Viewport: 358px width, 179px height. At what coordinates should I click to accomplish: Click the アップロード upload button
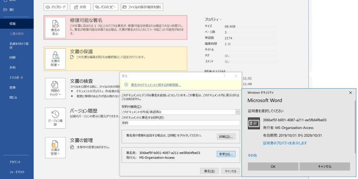click(55, 7)
